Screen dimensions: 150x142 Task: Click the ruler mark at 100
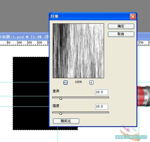coord(20,43)
